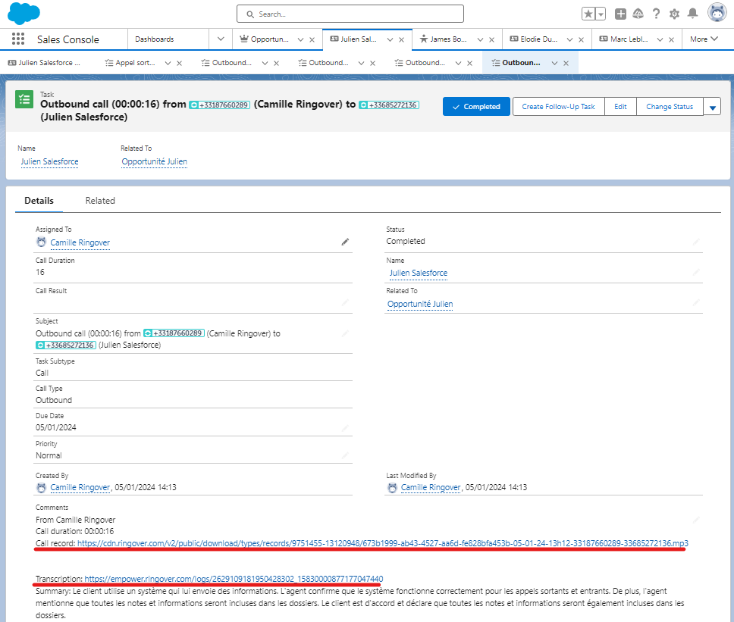This screenshot has width=734, height=622.
Task: Expand the Dashboards navigation dropdown chevron
Action: pos(221,39)
